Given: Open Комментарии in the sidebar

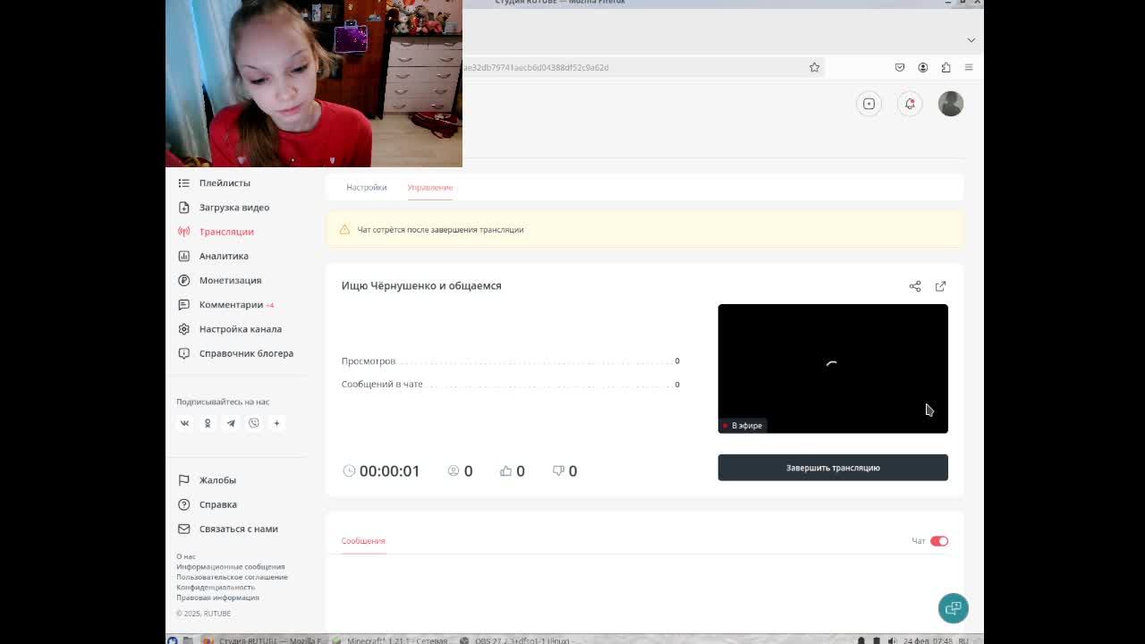Looking at the screenshot, I should tap(231, 305).
